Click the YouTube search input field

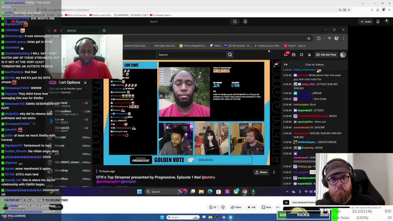189,21
